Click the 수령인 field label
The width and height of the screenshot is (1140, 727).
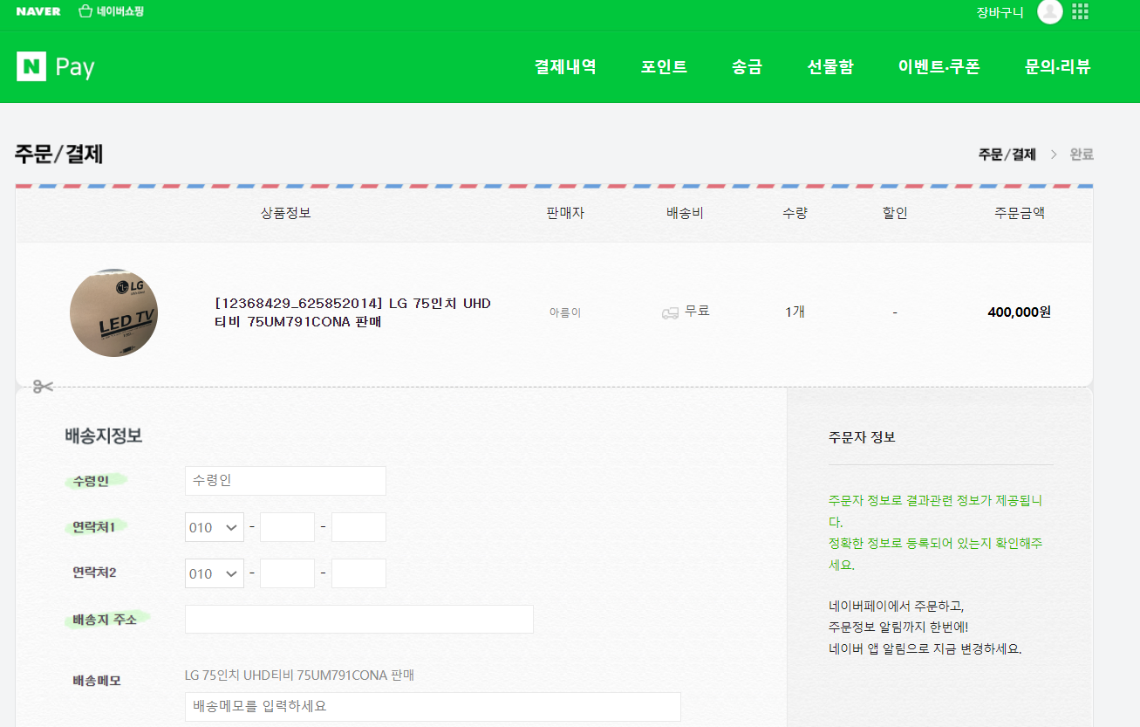91,481
